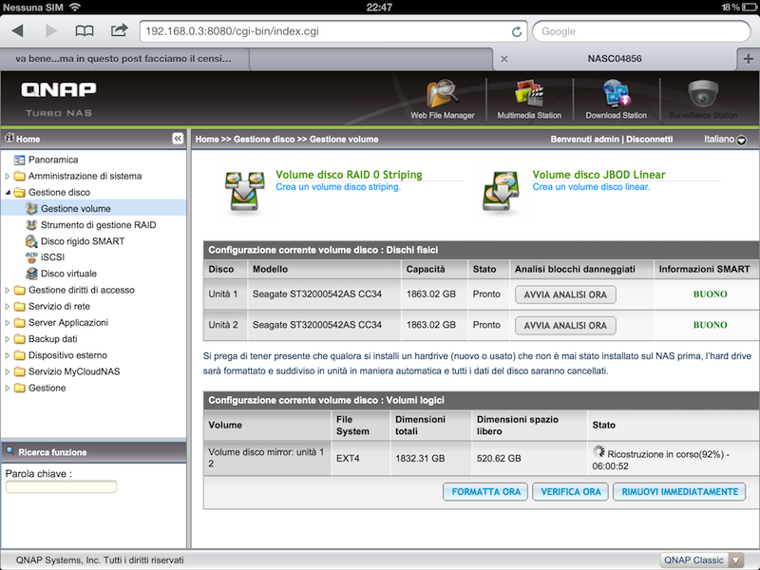Click AVVIA ANALISI ORA for Unità 1
760x570 pixels.
[565, 294]
